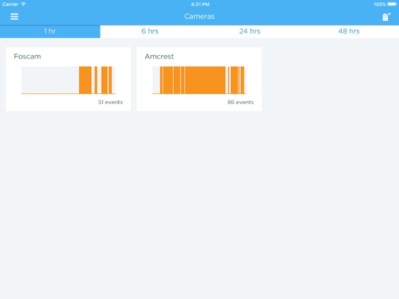Click the Amcrest camera name
Image resolution: width=399 pixels, height=299 pixels.
159,56
